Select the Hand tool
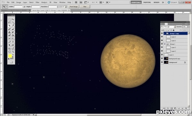The height and width of the screenshot is (116, 192). [9, 52]
